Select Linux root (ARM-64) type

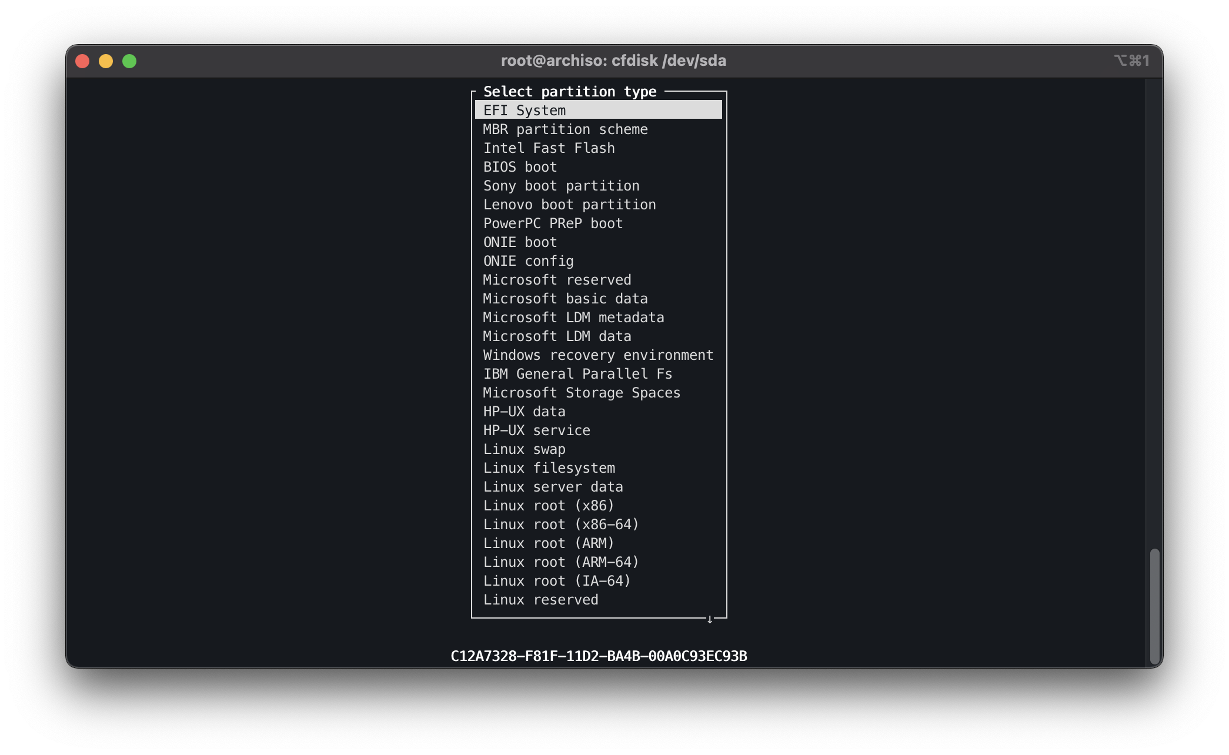coord(598,562)
